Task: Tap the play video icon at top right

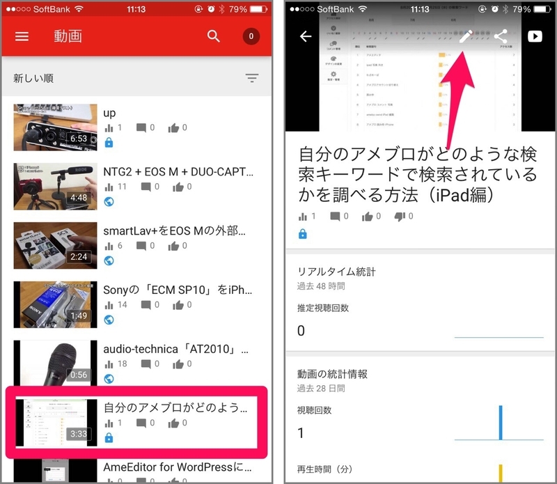Action: pos(535,36)
